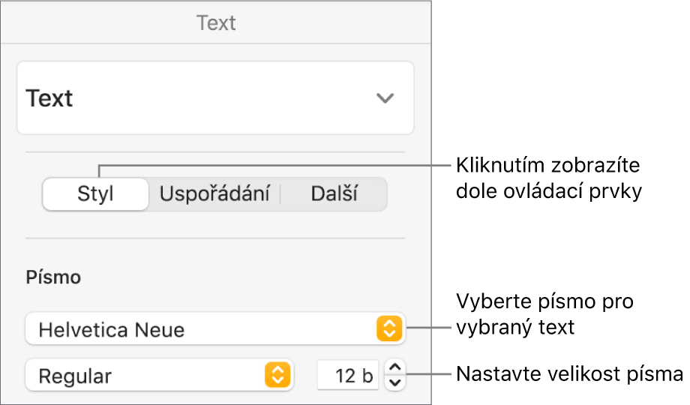Click orange arrows on the Regular popup

point(277,375)
